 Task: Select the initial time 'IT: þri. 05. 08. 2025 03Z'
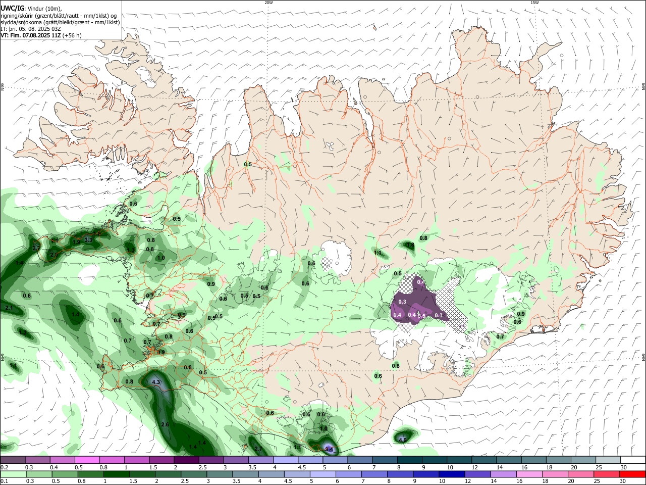click(x=31, y=29)
